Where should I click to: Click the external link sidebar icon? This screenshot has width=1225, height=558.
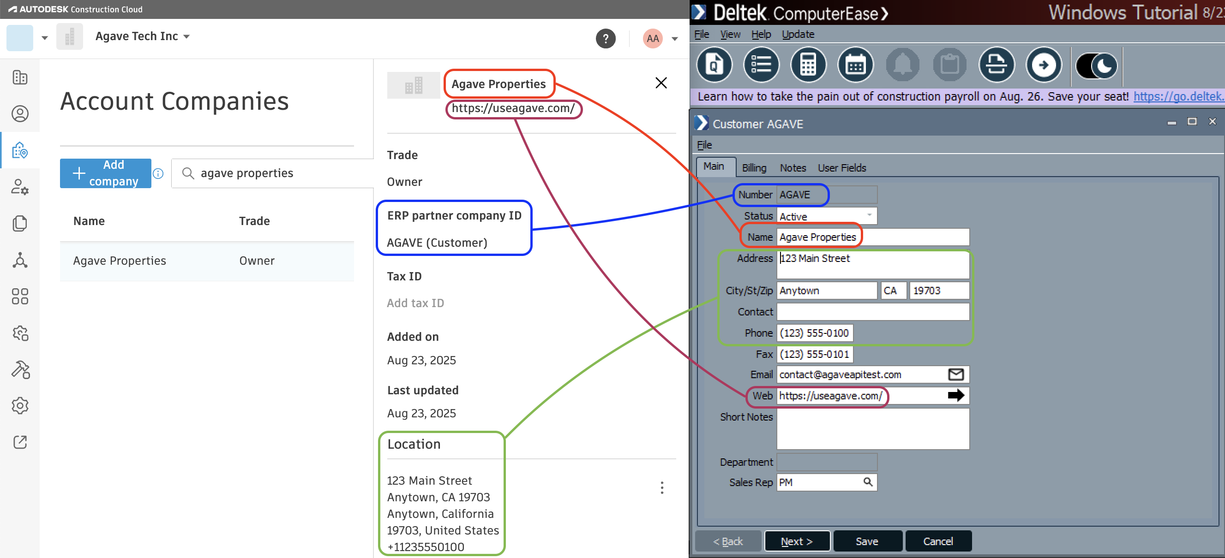coord(20,442)
